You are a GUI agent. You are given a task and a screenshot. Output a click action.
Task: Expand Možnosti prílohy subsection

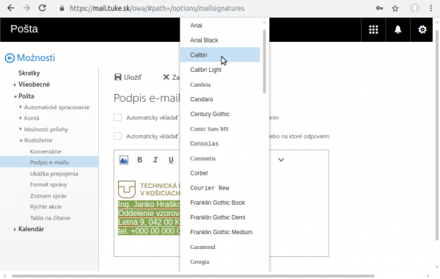21,129
